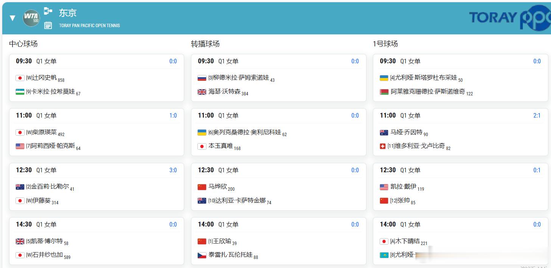Image resolution: width=551 pixels, height=268 pixels.
Task: Collapse the 东京 tournament section
Action: [x=12, y=18]
